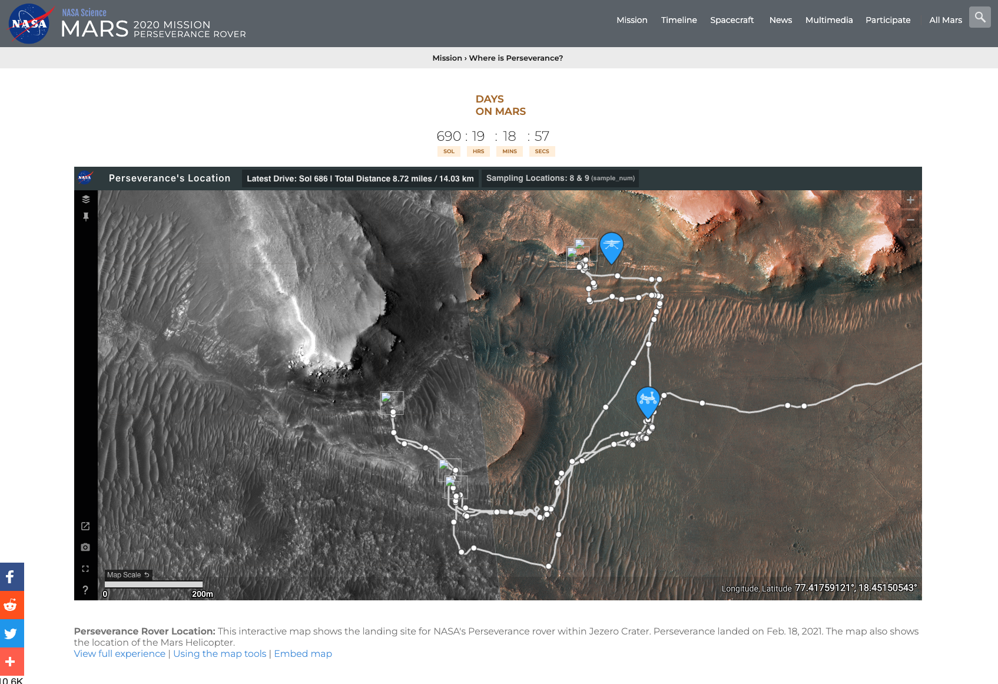998x684 pixels.
Task: Open the map layers icon
Action: (86, 199)
